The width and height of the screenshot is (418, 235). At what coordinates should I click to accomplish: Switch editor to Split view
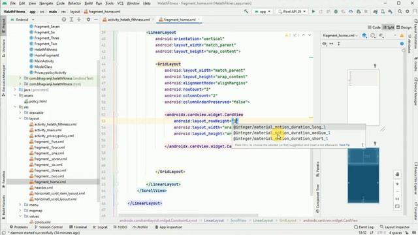click(389, 27)
